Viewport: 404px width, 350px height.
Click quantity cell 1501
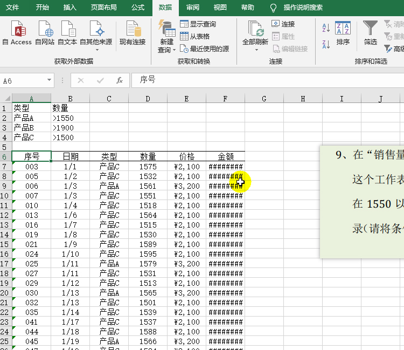[x=148, y=303]
